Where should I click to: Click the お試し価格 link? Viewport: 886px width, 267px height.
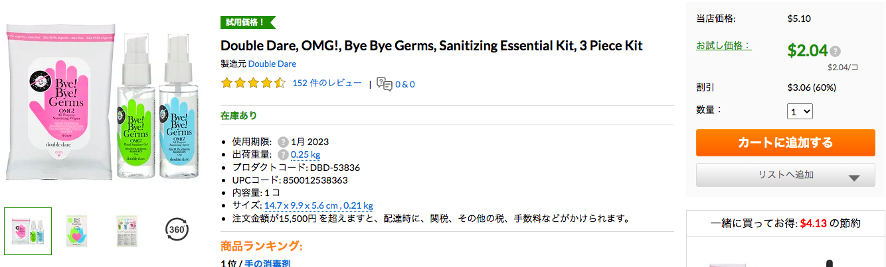(x=724, y=46)
